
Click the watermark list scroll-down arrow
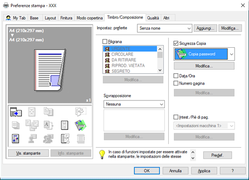coord(160,70)
